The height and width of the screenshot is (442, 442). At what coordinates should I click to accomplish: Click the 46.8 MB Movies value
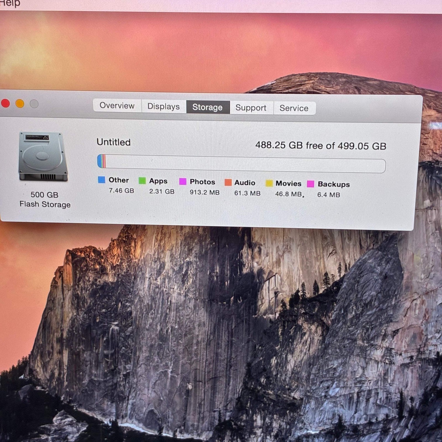[288, 194]
